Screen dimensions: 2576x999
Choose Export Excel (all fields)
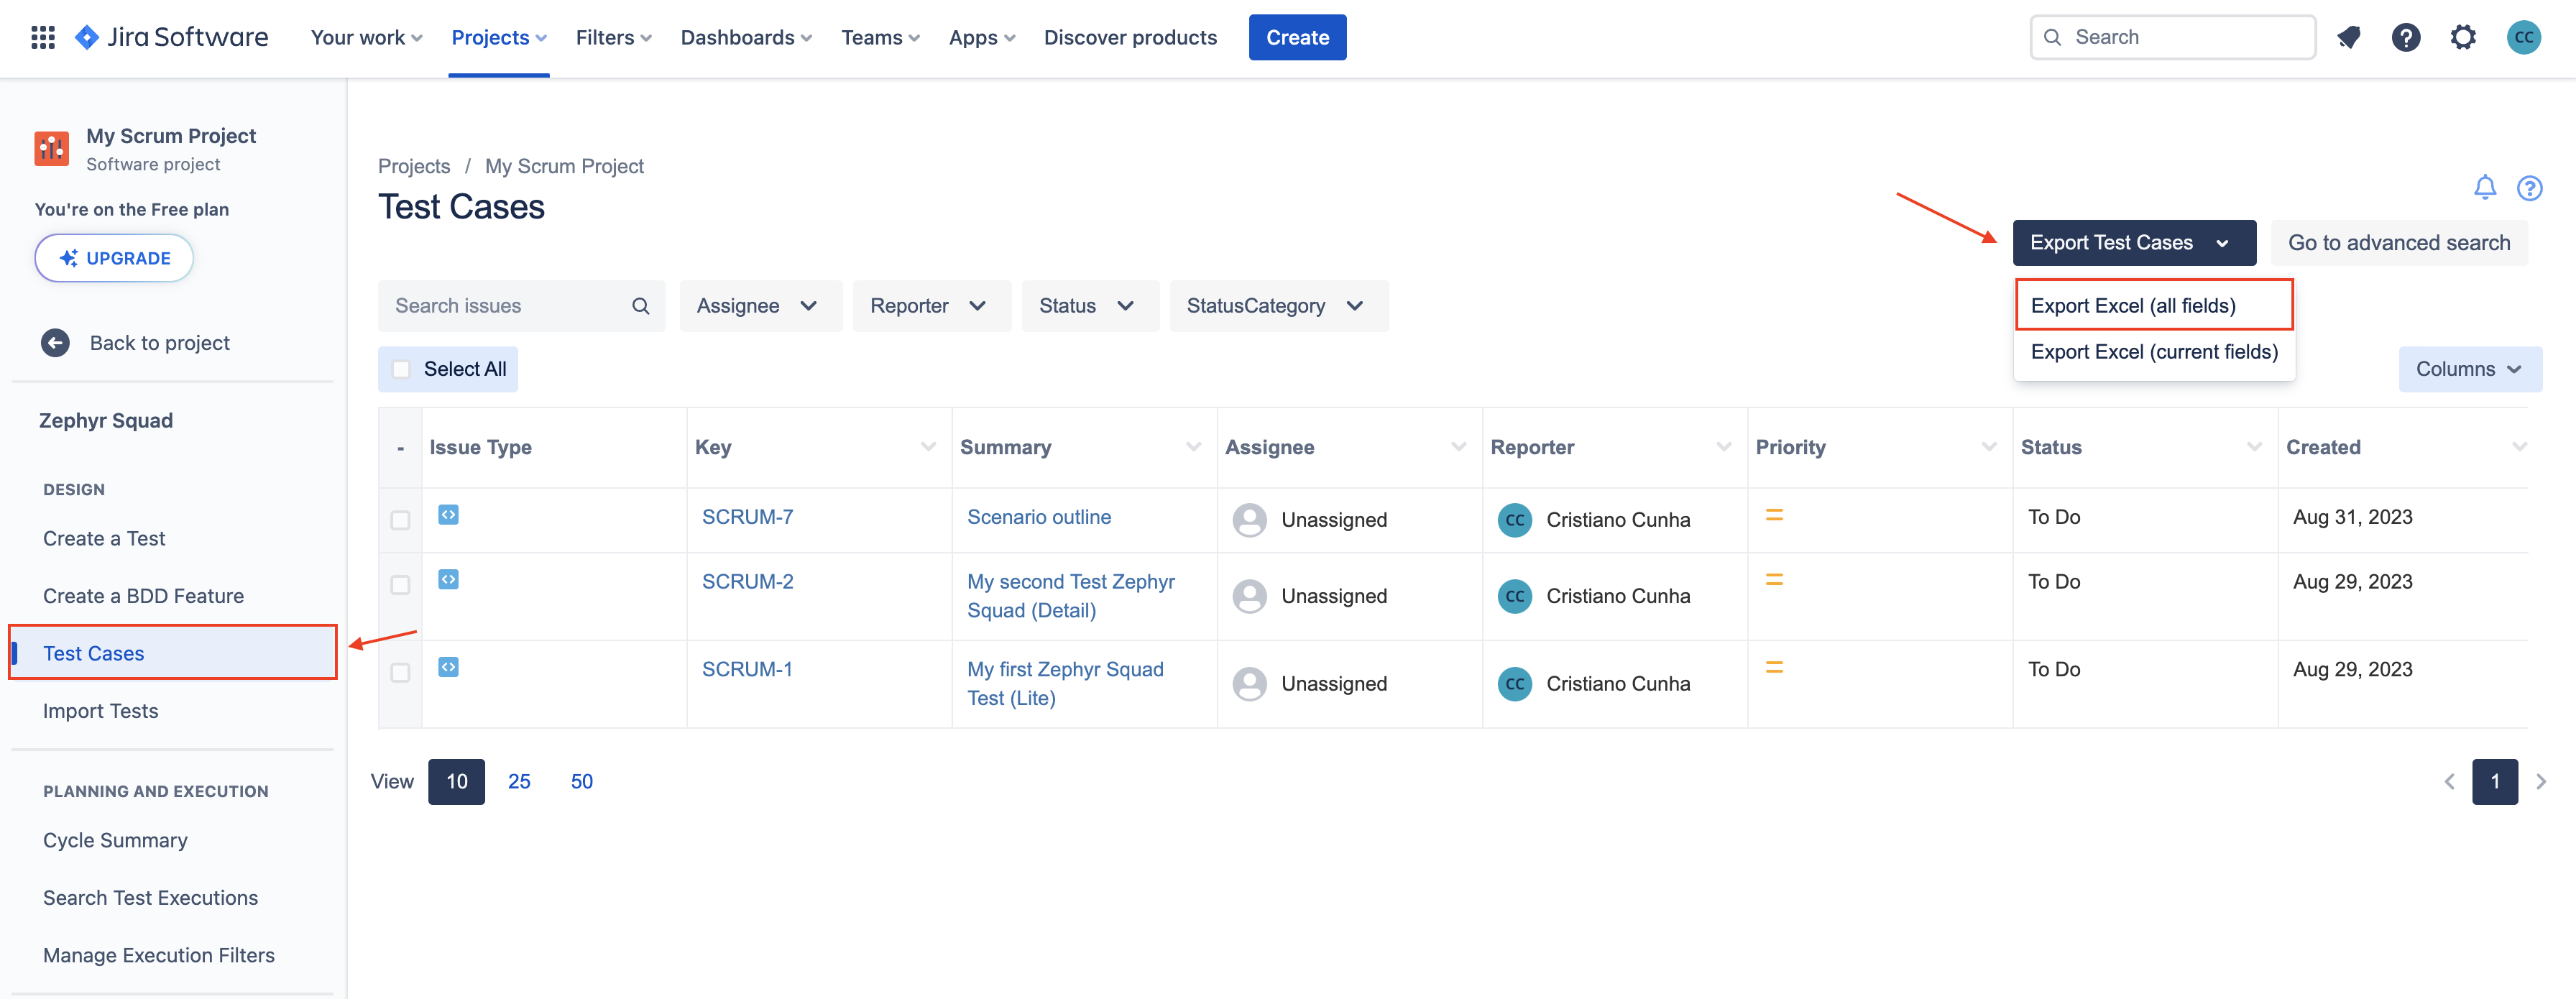[x=2154, y=306]
